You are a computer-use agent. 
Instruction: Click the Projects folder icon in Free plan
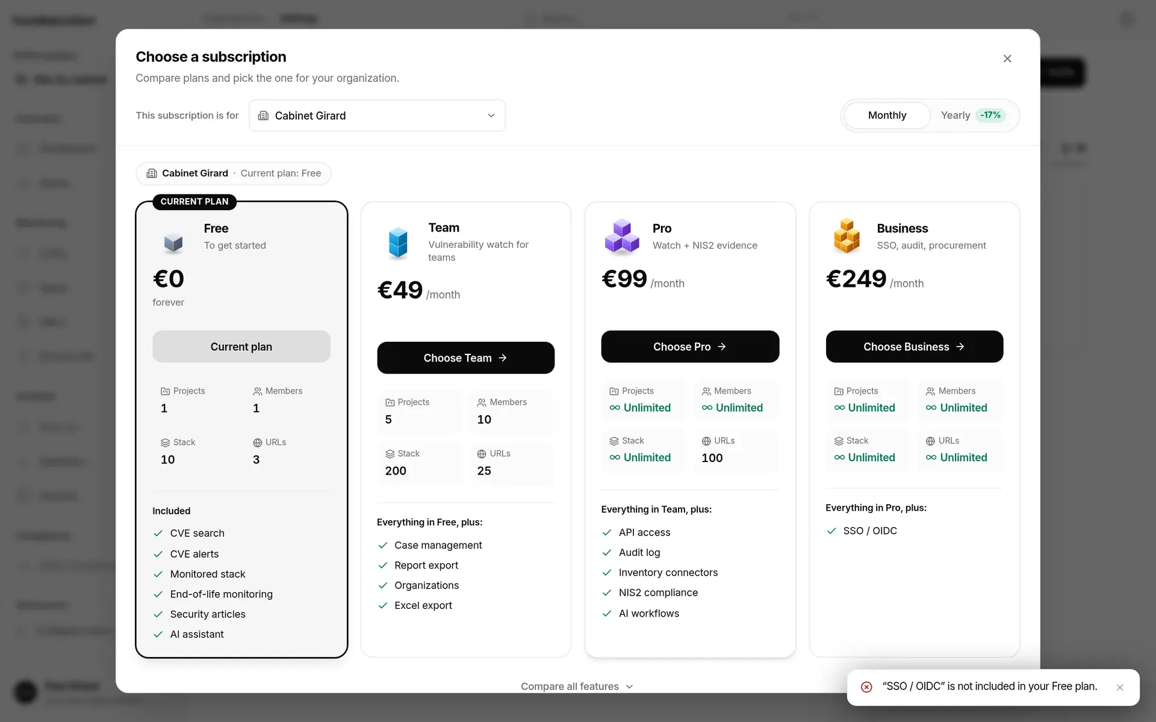coord(165,391)
